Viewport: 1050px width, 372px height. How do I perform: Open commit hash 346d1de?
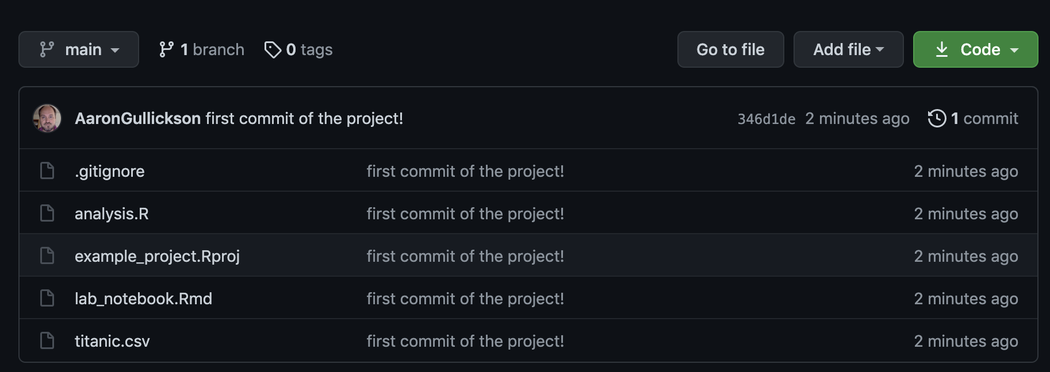point(766,119)
